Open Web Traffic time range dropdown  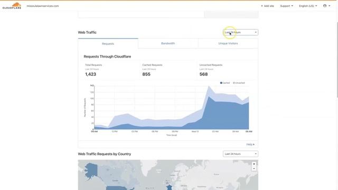click(241, 32)
